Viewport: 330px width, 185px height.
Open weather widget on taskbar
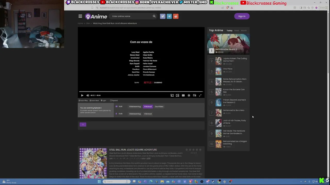coord(9,182)
